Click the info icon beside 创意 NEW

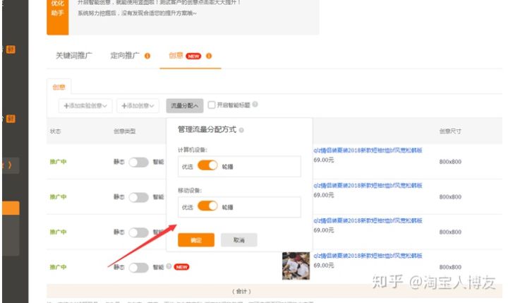(x=209, y=56)
